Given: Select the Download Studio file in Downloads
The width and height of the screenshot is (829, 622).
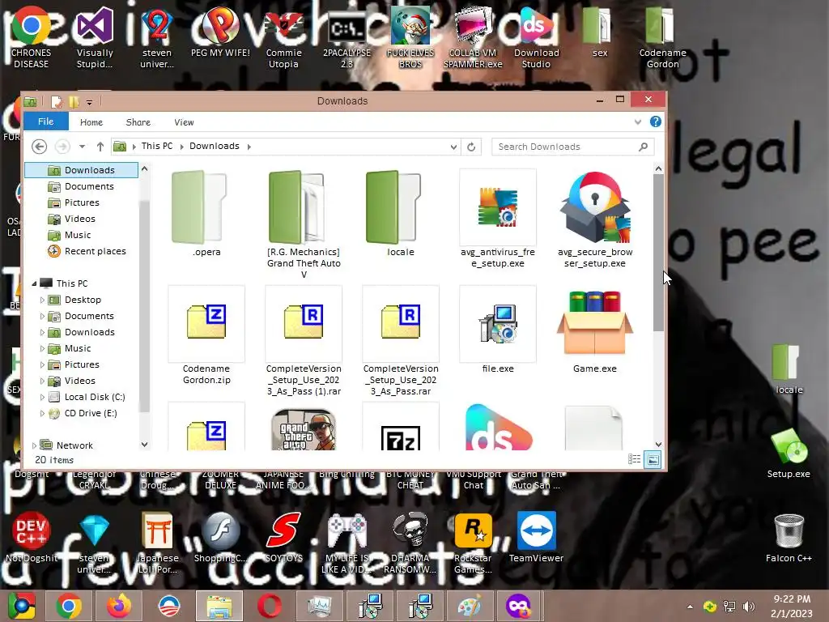Looking at the screenshot, I should point(498,428).
